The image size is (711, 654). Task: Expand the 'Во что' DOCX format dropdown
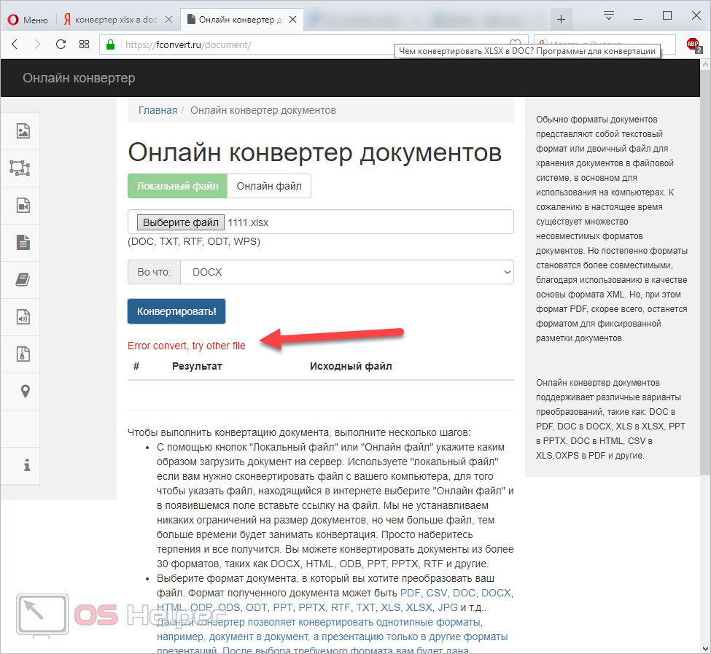click(346, 272)
